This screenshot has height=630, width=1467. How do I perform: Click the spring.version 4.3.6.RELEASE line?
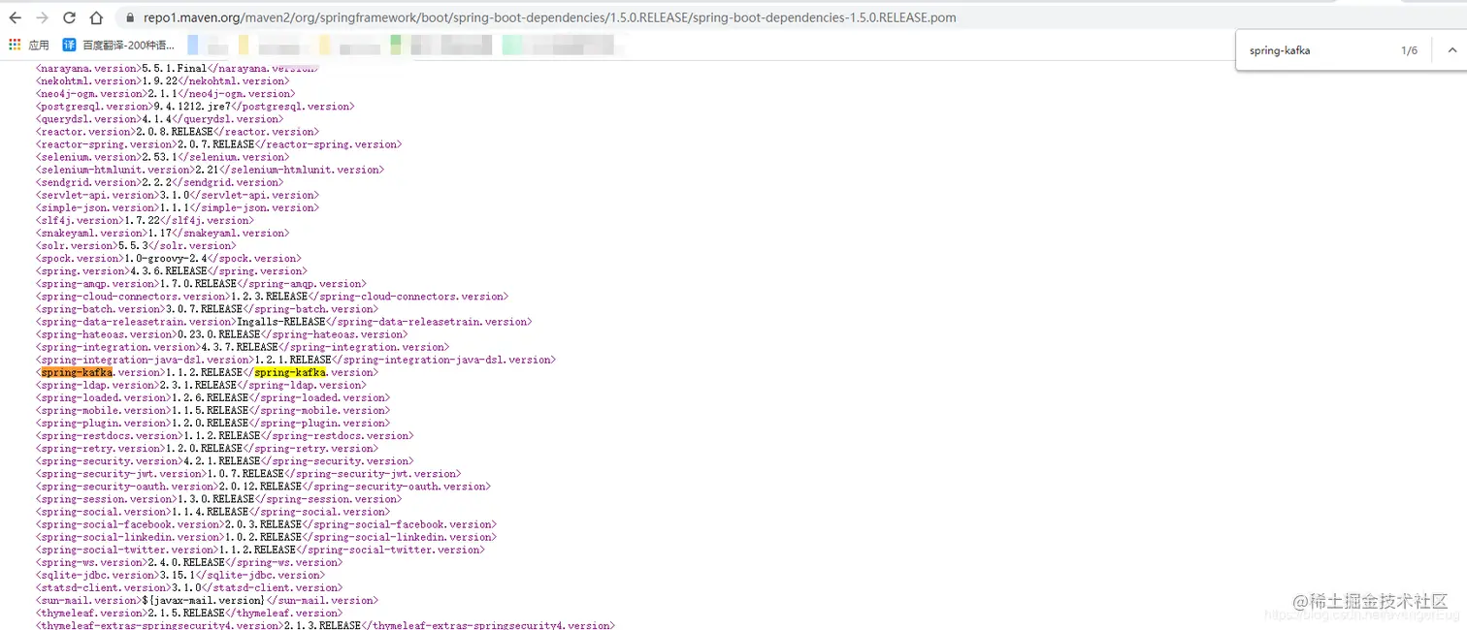(x=171, y=270)
